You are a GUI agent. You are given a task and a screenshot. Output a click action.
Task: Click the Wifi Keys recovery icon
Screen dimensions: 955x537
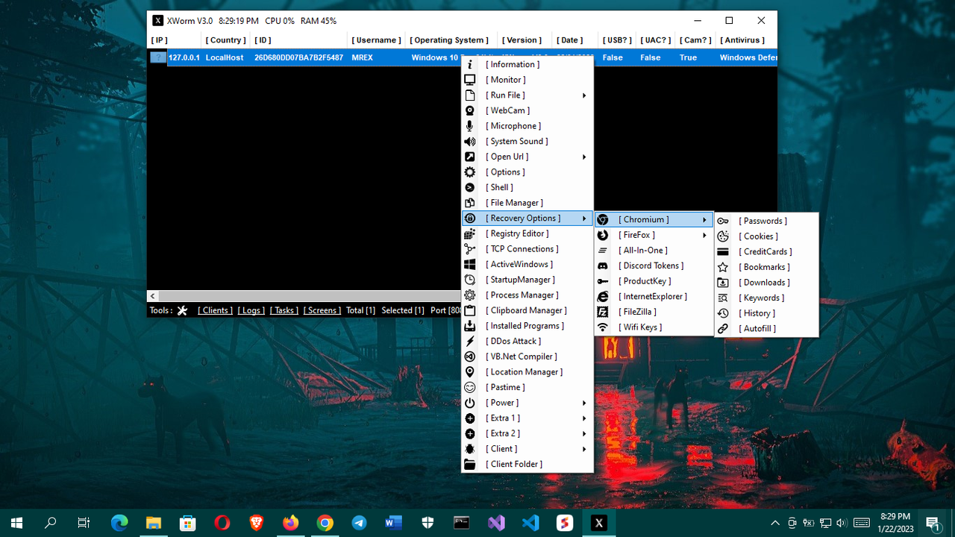(x=602, y=327)
